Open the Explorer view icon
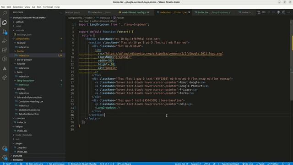 (x=5, y=22)
